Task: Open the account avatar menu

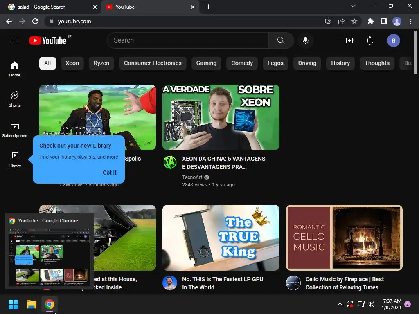Action: [x=393, y=40]
